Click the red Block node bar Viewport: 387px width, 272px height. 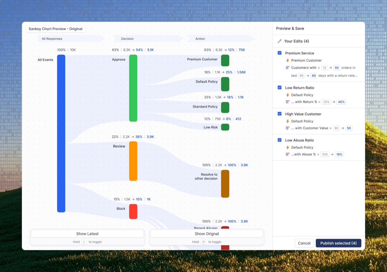point(133,211)
